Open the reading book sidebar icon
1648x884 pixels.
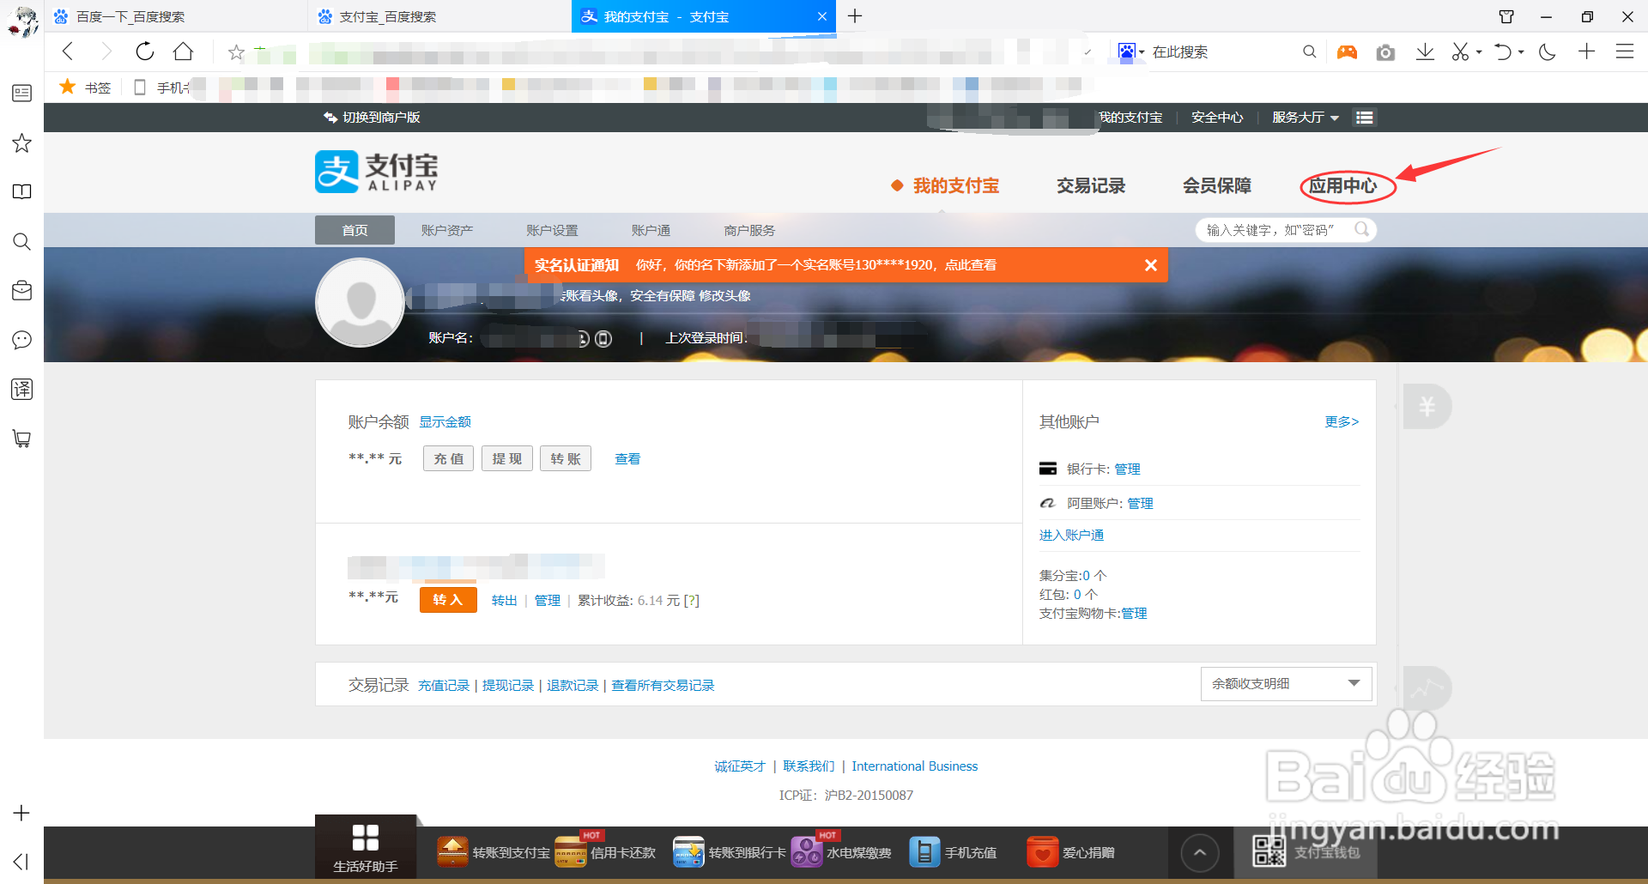click(x=22, y=191)
